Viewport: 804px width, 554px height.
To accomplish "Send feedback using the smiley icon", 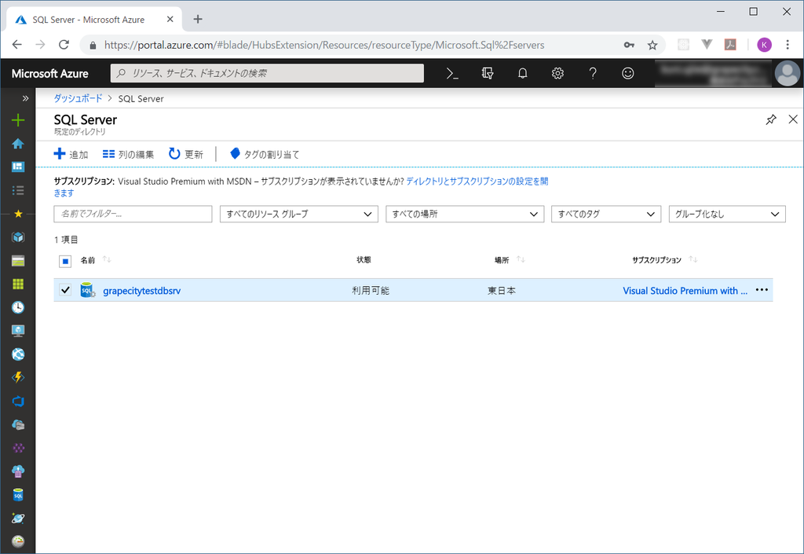I will [x=627, y=73].
